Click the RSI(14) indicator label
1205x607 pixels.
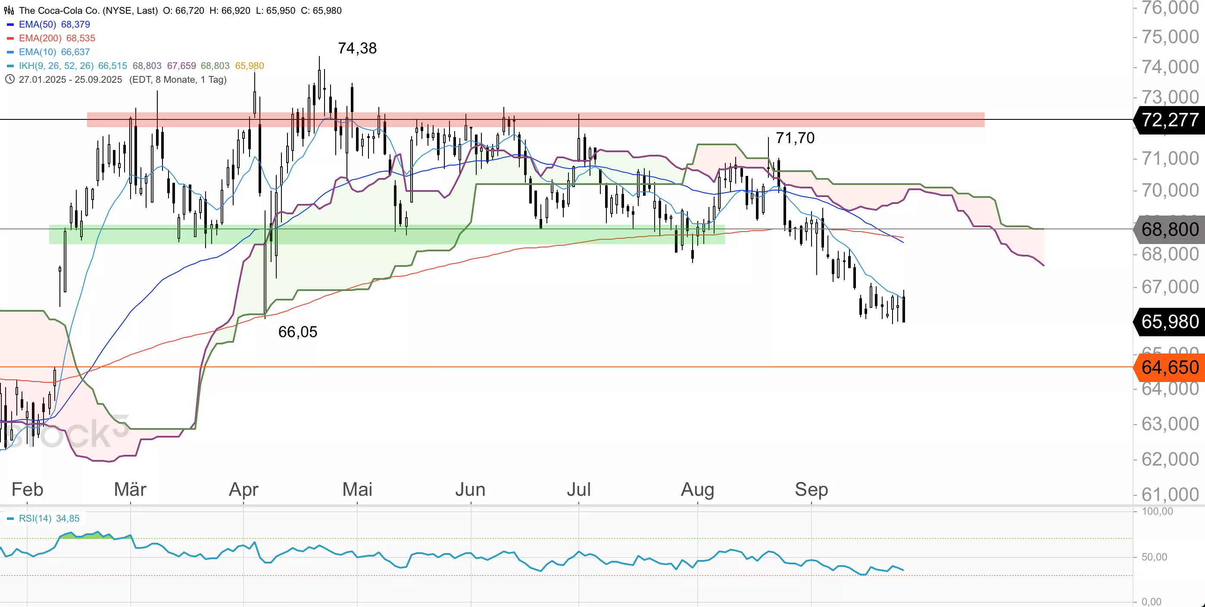[x=35, y=518]
